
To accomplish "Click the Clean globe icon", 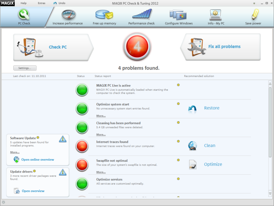I will pyautogui.click(x=192, y=146).
